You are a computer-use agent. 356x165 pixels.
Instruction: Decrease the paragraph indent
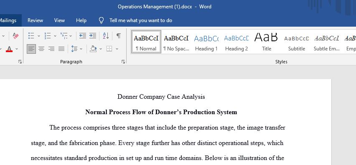tap(83, 35)
